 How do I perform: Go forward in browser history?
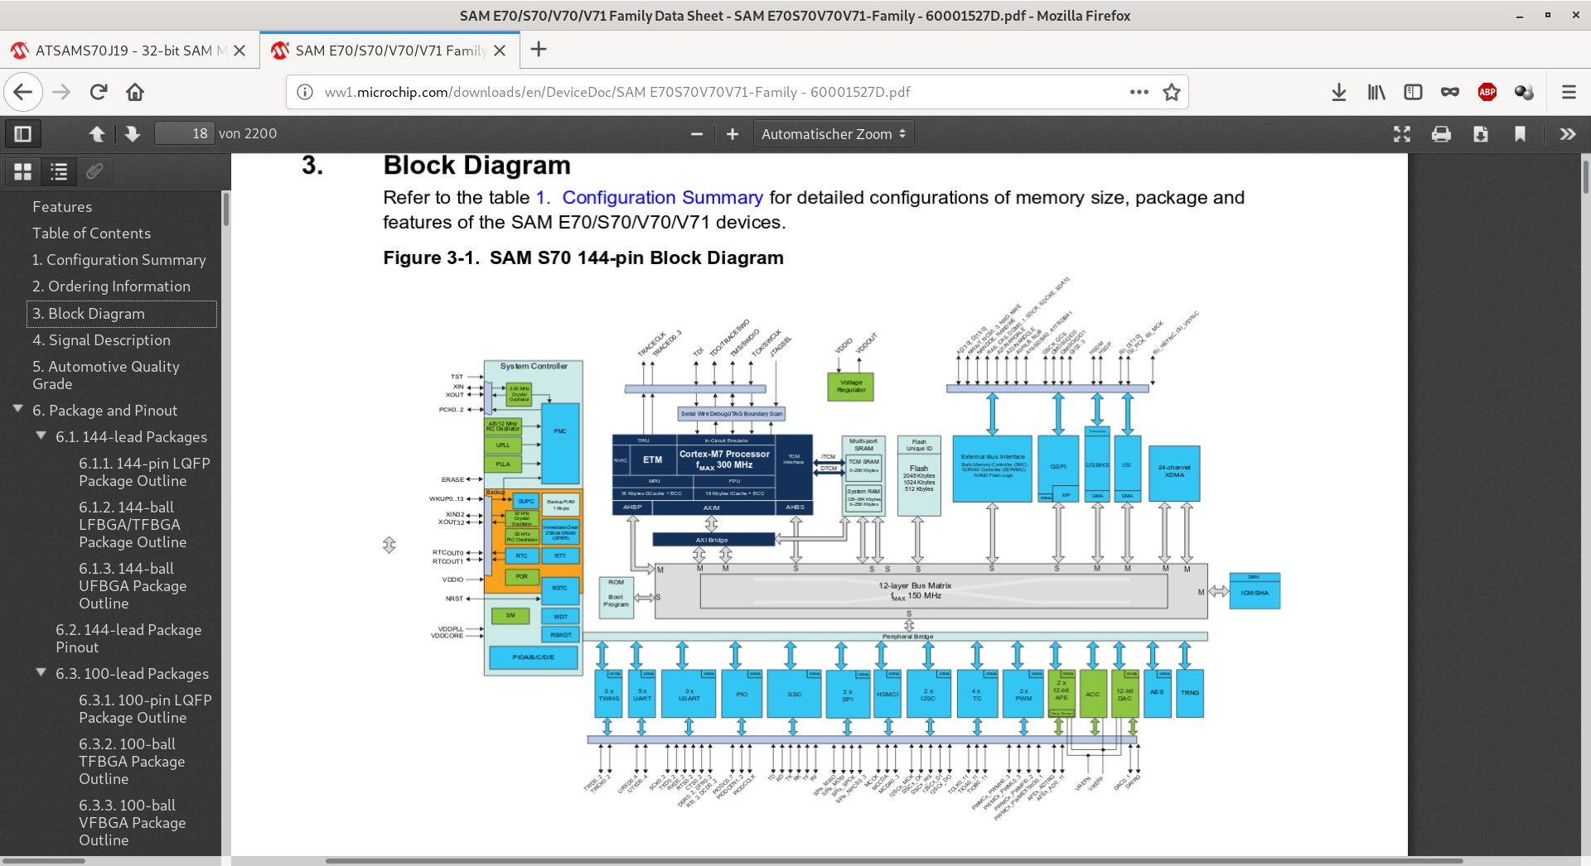coord(61,92)
